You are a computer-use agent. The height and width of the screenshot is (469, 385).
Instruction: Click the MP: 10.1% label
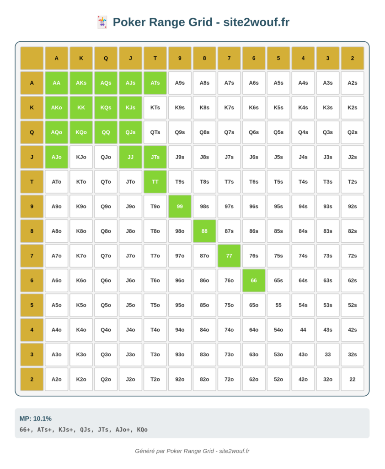(36, 419)
